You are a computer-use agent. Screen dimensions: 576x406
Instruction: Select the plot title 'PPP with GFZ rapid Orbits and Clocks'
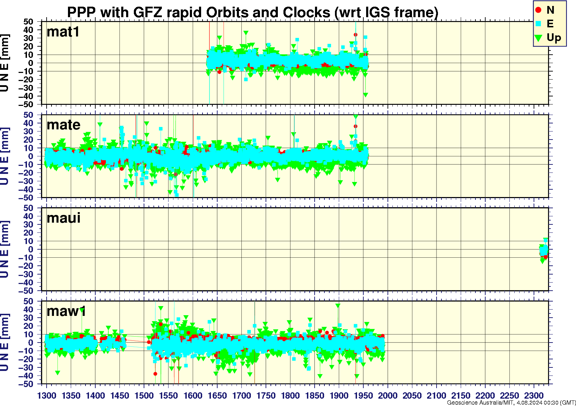pos(199,12)
